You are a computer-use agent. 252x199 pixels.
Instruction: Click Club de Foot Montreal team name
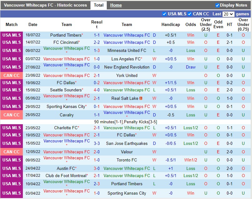66,176
